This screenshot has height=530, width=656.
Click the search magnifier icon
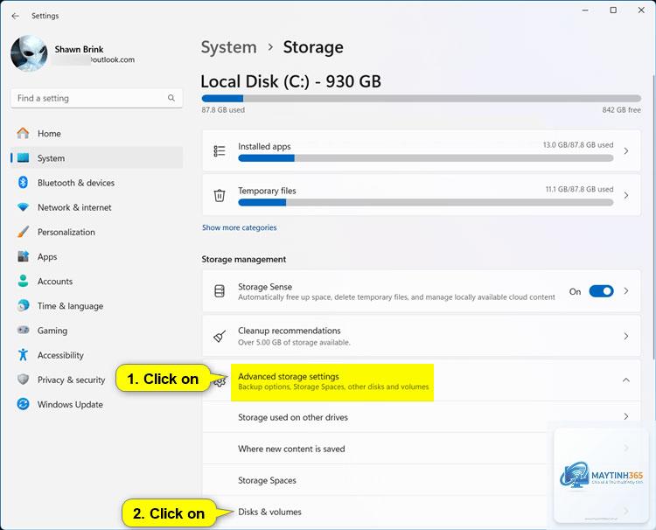click(171, 98)
